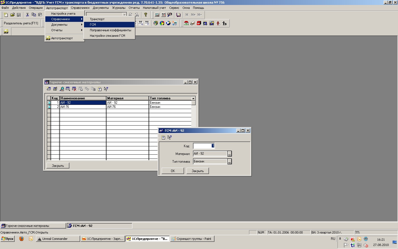Click help arrow icon in ГСМ dialog
Viewport: 398px width, 249px height.
(169, 137)
